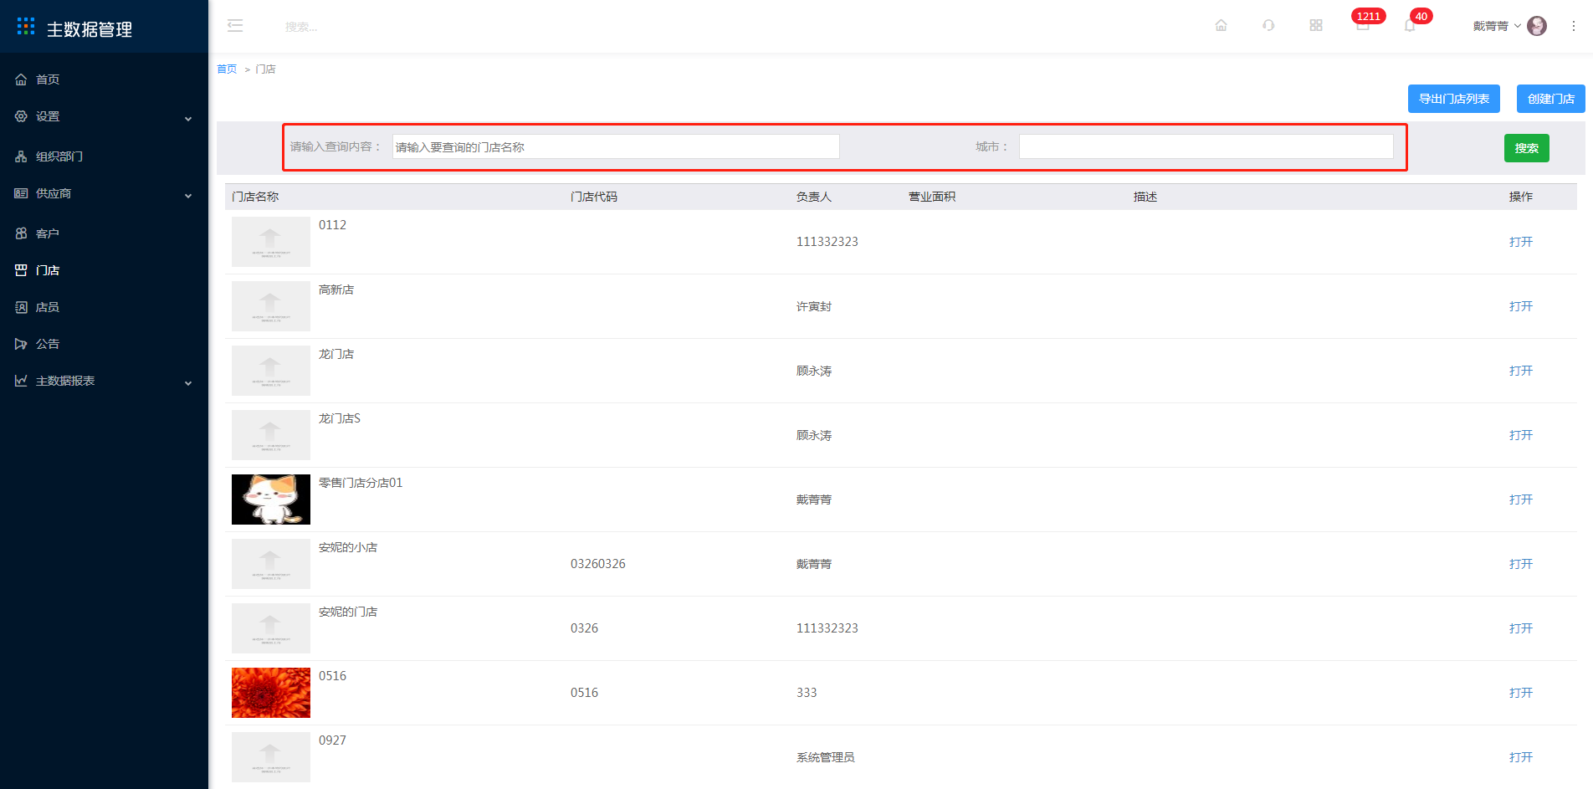The height and width of the screenshot is (789, 1593).
Task: Click the 供应商 icon in sidebar
Action: (x=21, y=193)
